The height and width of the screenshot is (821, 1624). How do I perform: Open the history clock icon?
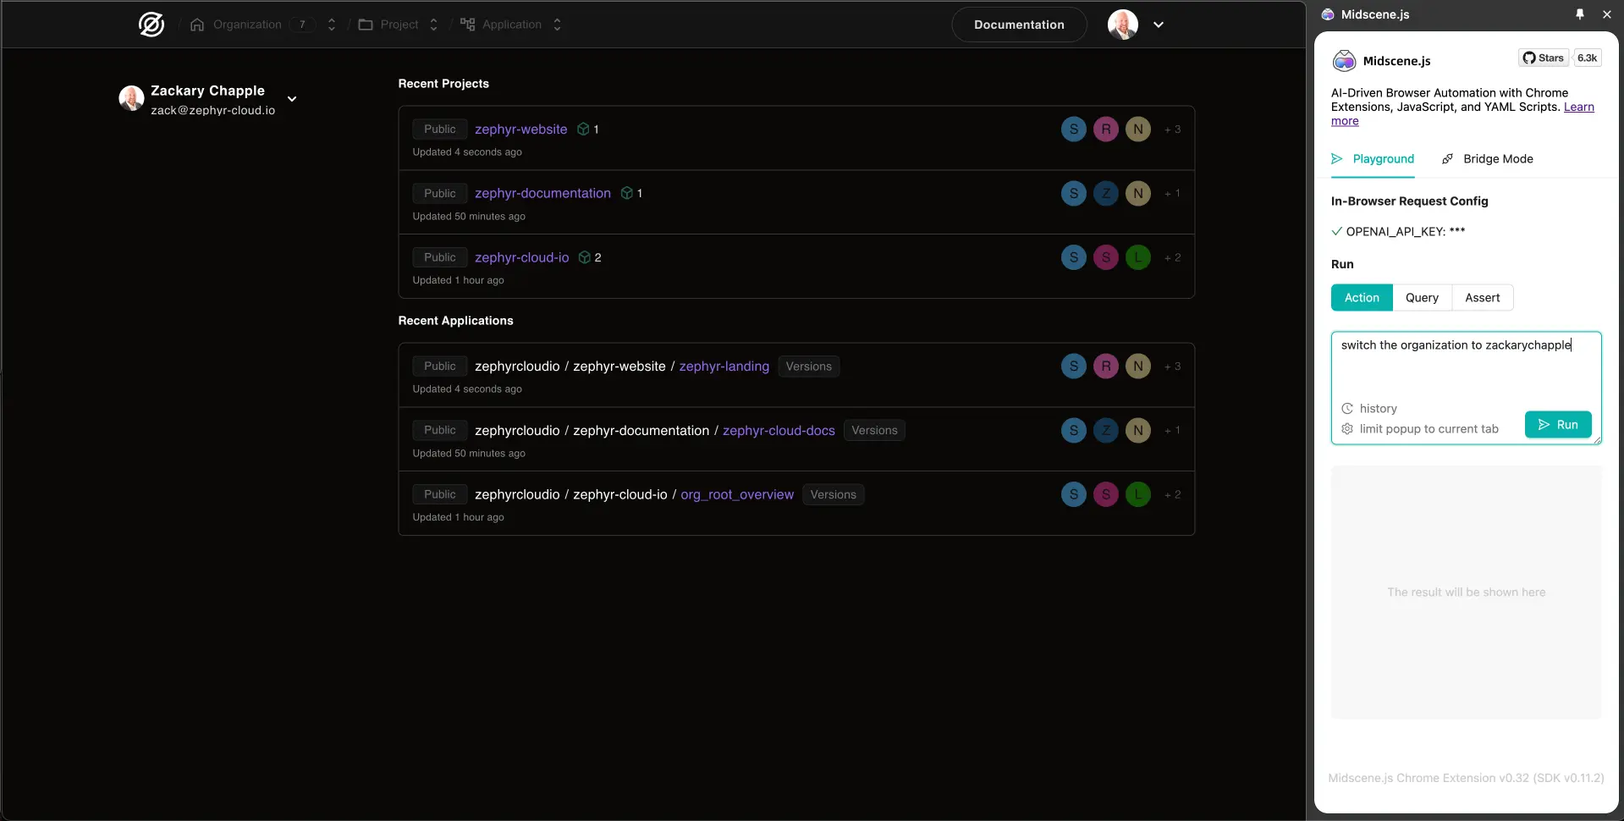click(x=1347, y=409)
